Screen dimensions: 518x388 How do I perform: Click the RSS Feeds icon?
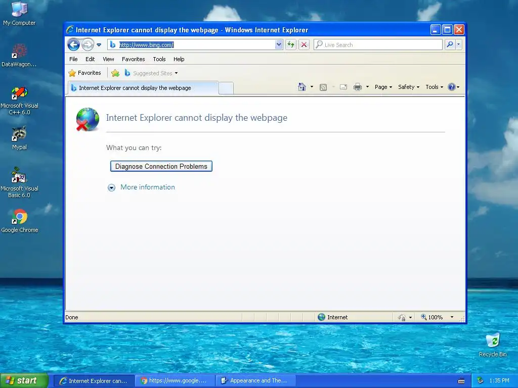click(323, 87)
